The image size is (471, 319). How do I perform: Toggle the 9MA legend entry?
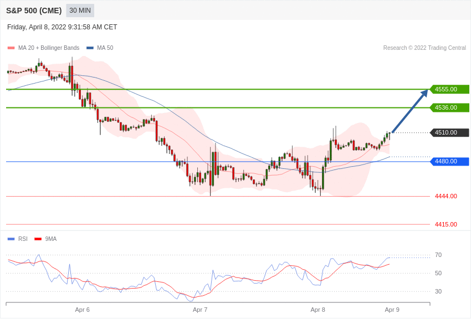pyautogui.click(x=45, y=239)
